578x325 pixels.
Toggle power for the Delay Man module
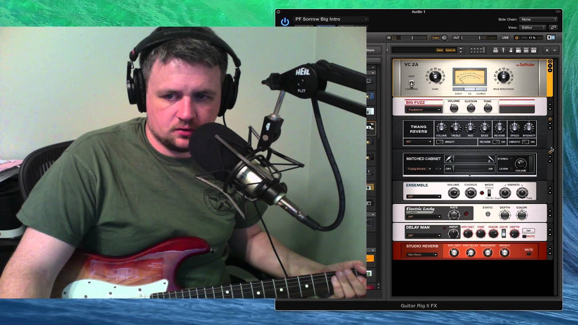[x=550, y=225]
